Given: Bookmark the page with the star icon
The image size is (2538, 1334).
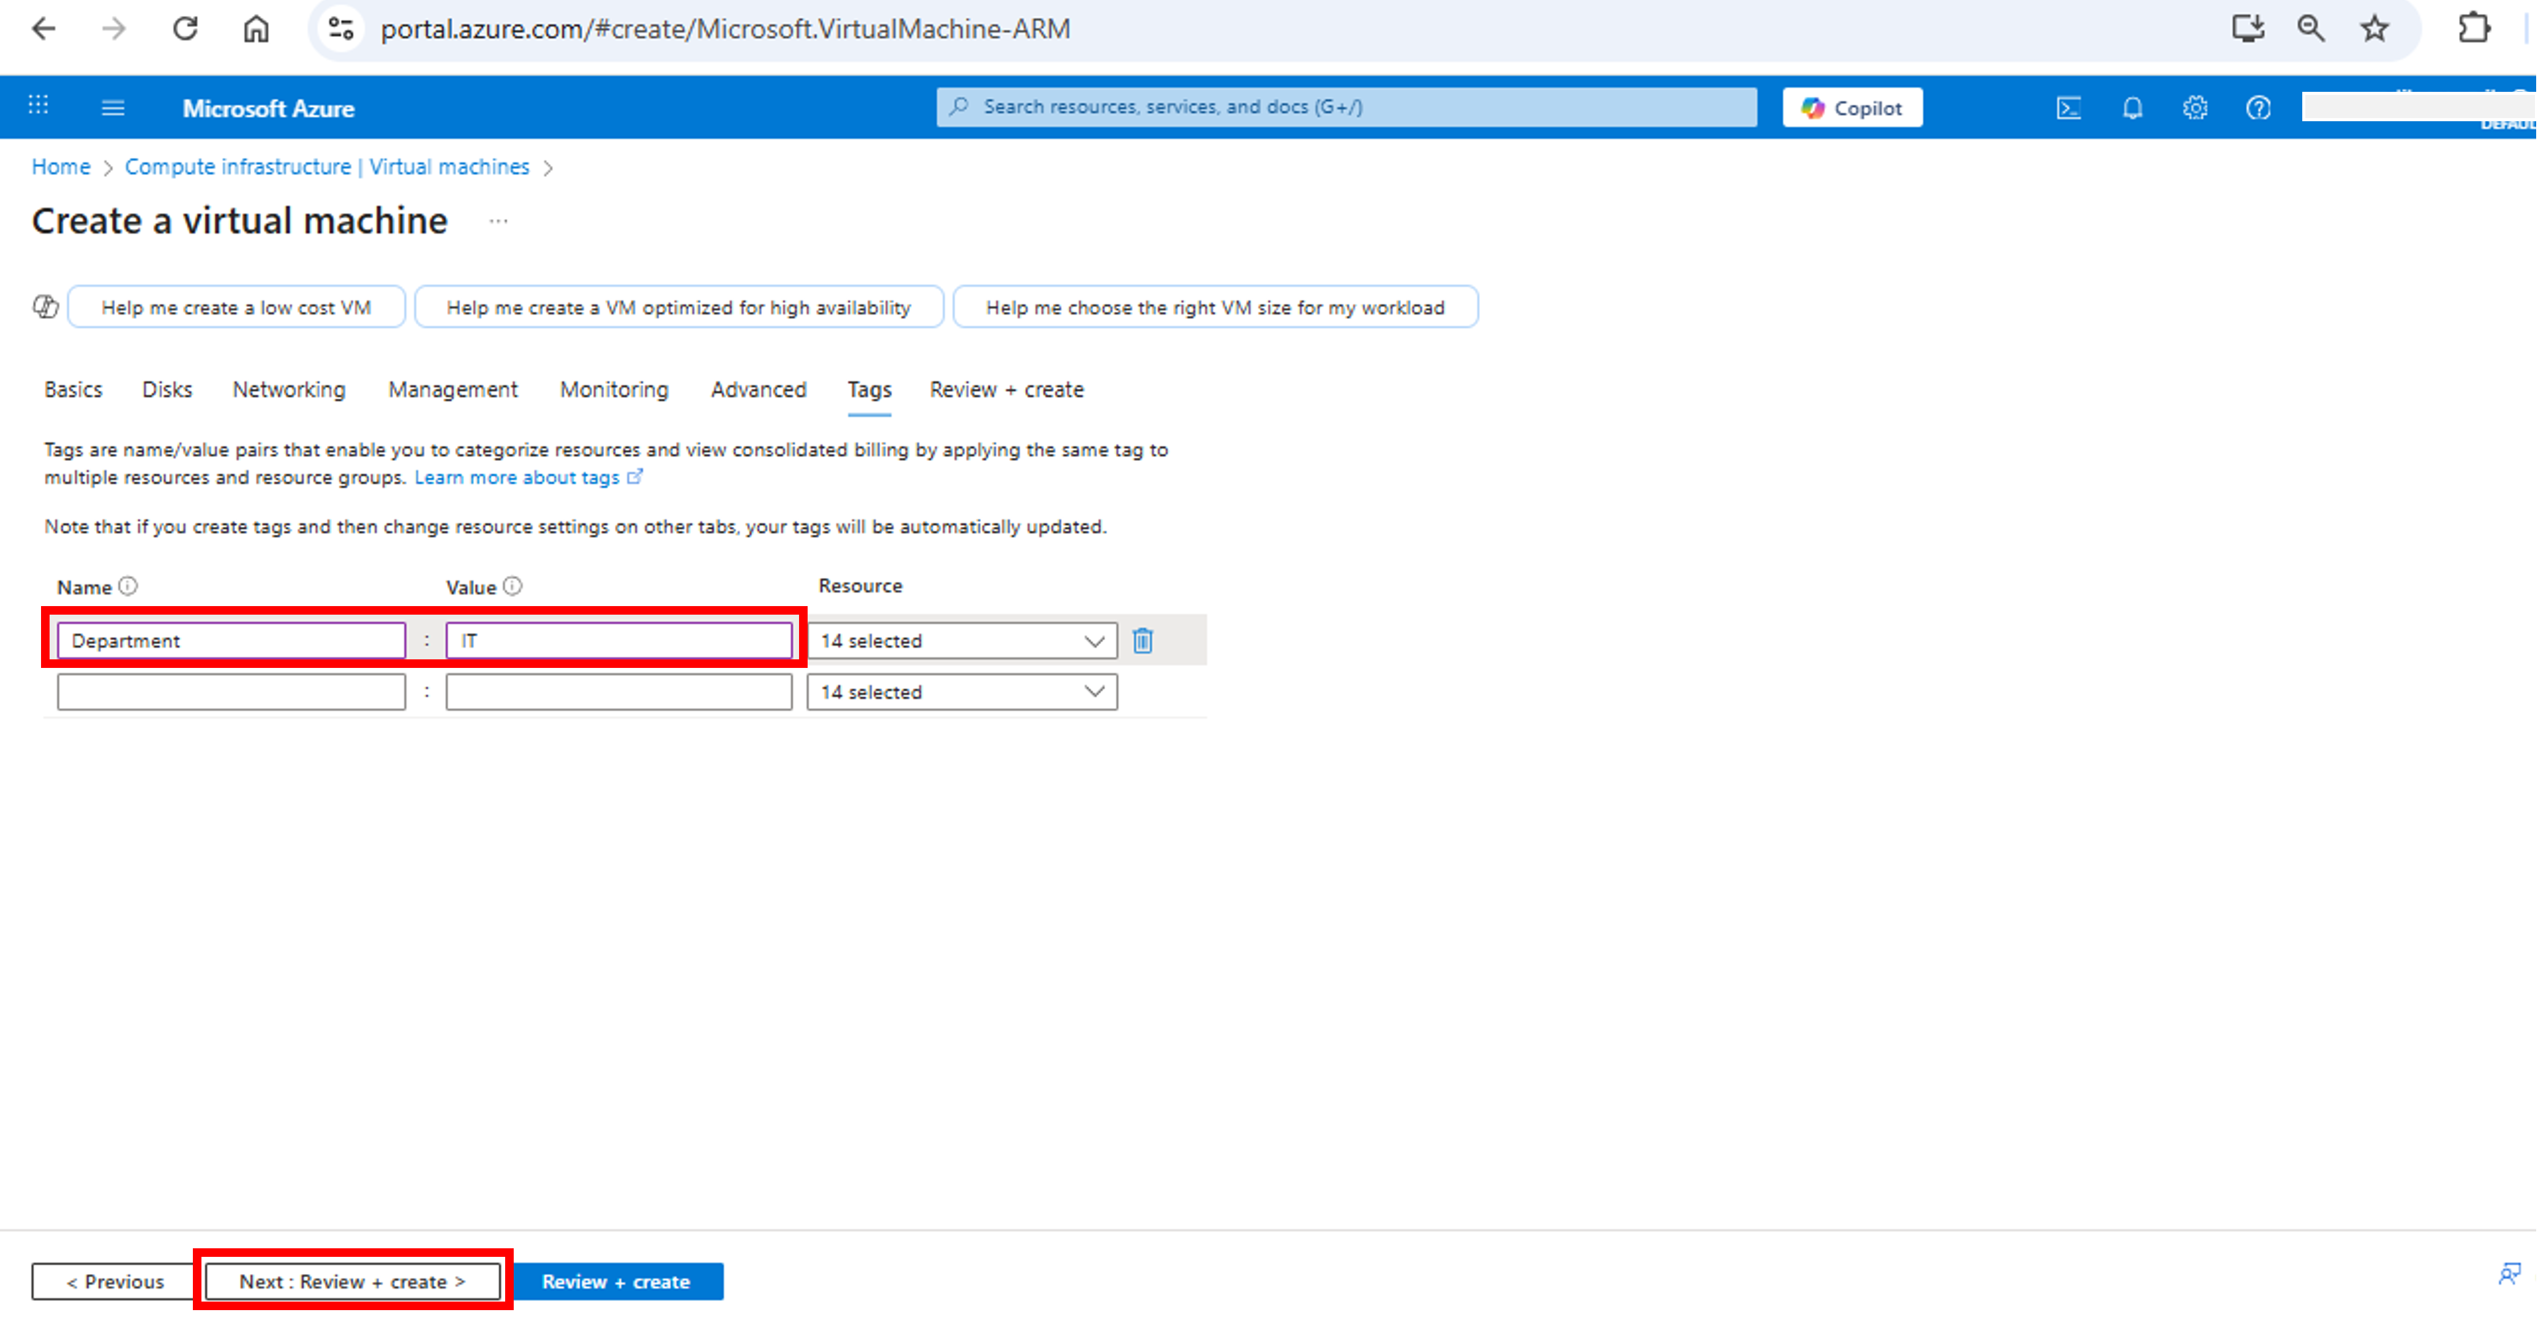Looking at the screenshot, I should coord(2375,29).
